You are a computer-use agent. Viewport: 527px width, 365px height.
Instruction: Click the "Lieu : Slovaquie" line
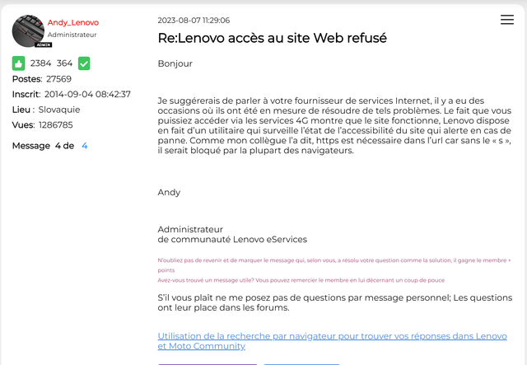[46, 110]
